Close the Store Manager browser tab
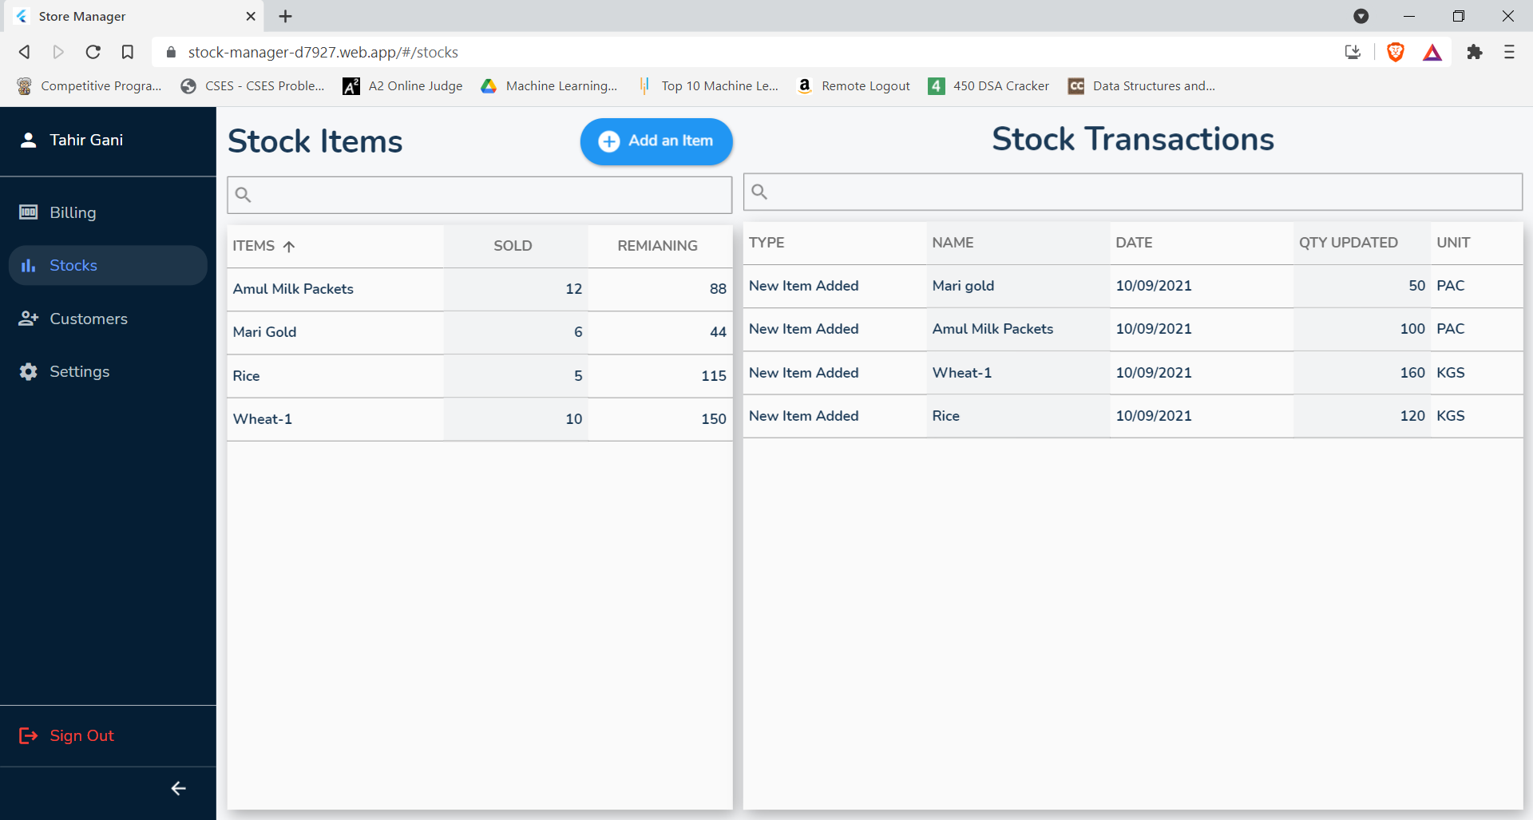 click(x=251, y=16)
